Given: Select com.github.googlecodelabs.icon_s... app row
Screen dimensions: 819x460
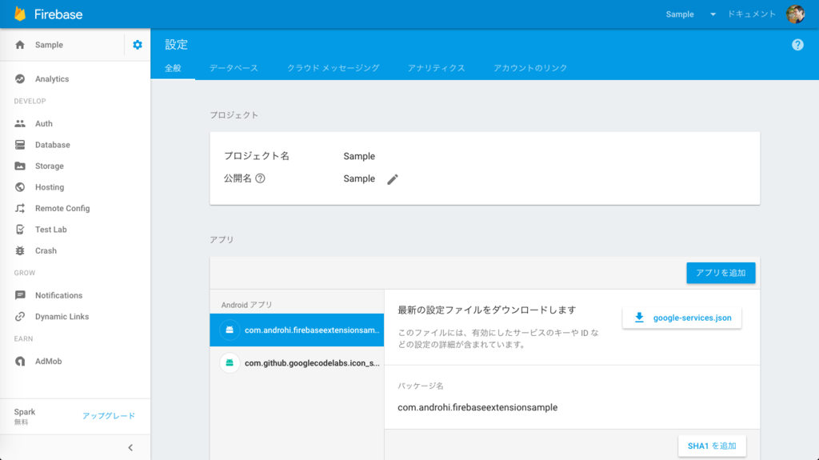Looking at the screenshot, I should click(297, 362).
